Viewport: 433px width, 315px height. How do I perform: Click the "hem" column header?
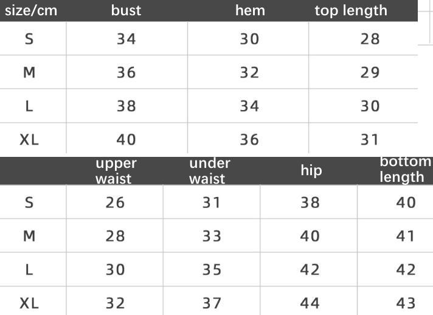(250, 10)
